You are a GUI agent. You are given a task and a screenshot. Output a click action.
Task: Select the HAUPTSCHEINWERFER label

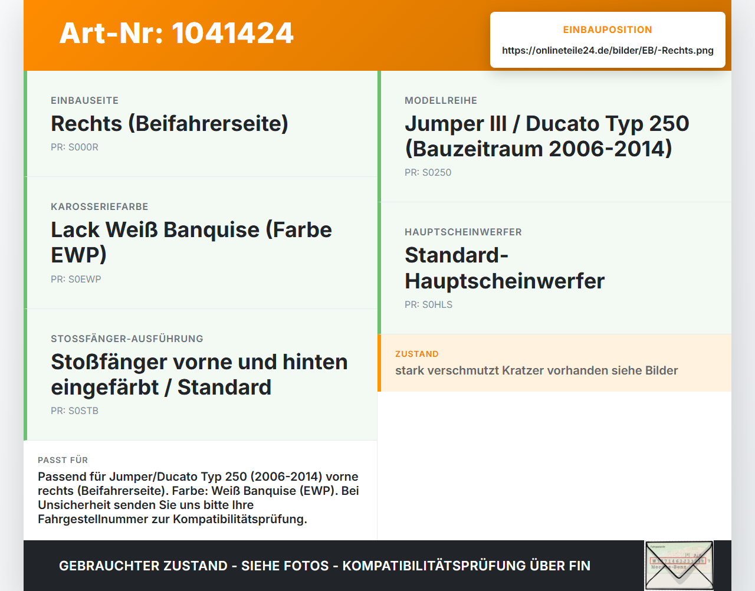coord(463,232)
